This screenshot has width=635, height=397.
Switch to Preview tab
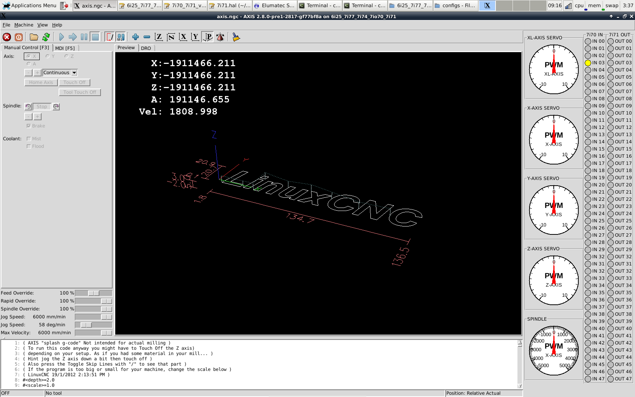click(126, 48)
